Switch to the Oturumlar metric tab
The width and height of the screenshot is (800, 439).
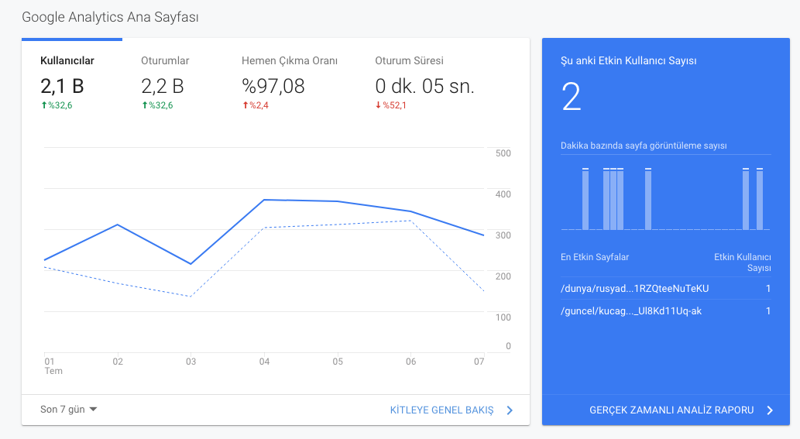(x=172, y=82)
